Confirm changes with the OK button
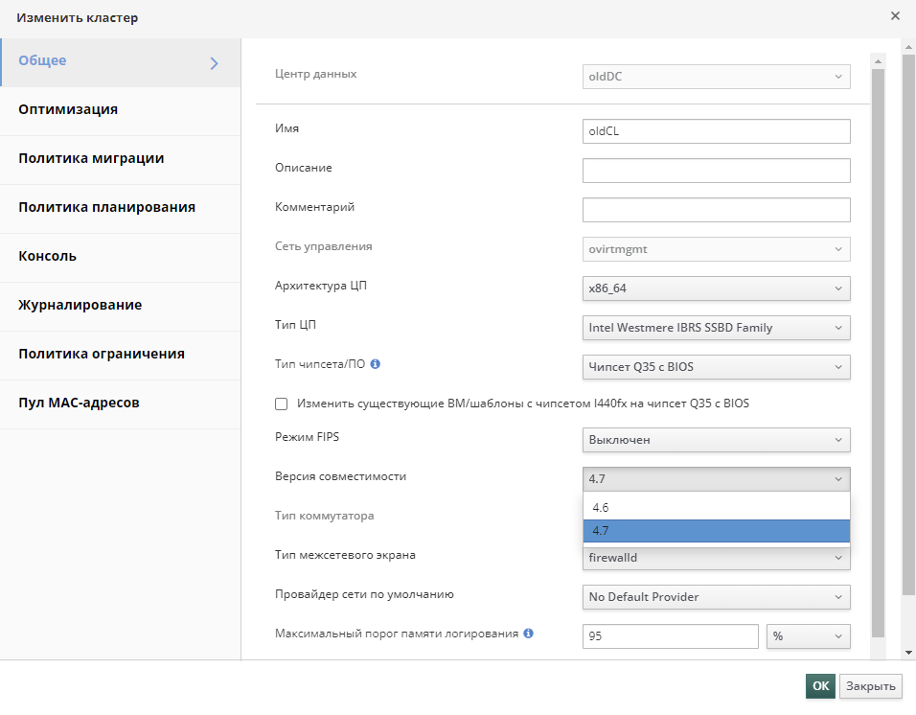Viewport: 916px width, 715px height. click(820, 686)
